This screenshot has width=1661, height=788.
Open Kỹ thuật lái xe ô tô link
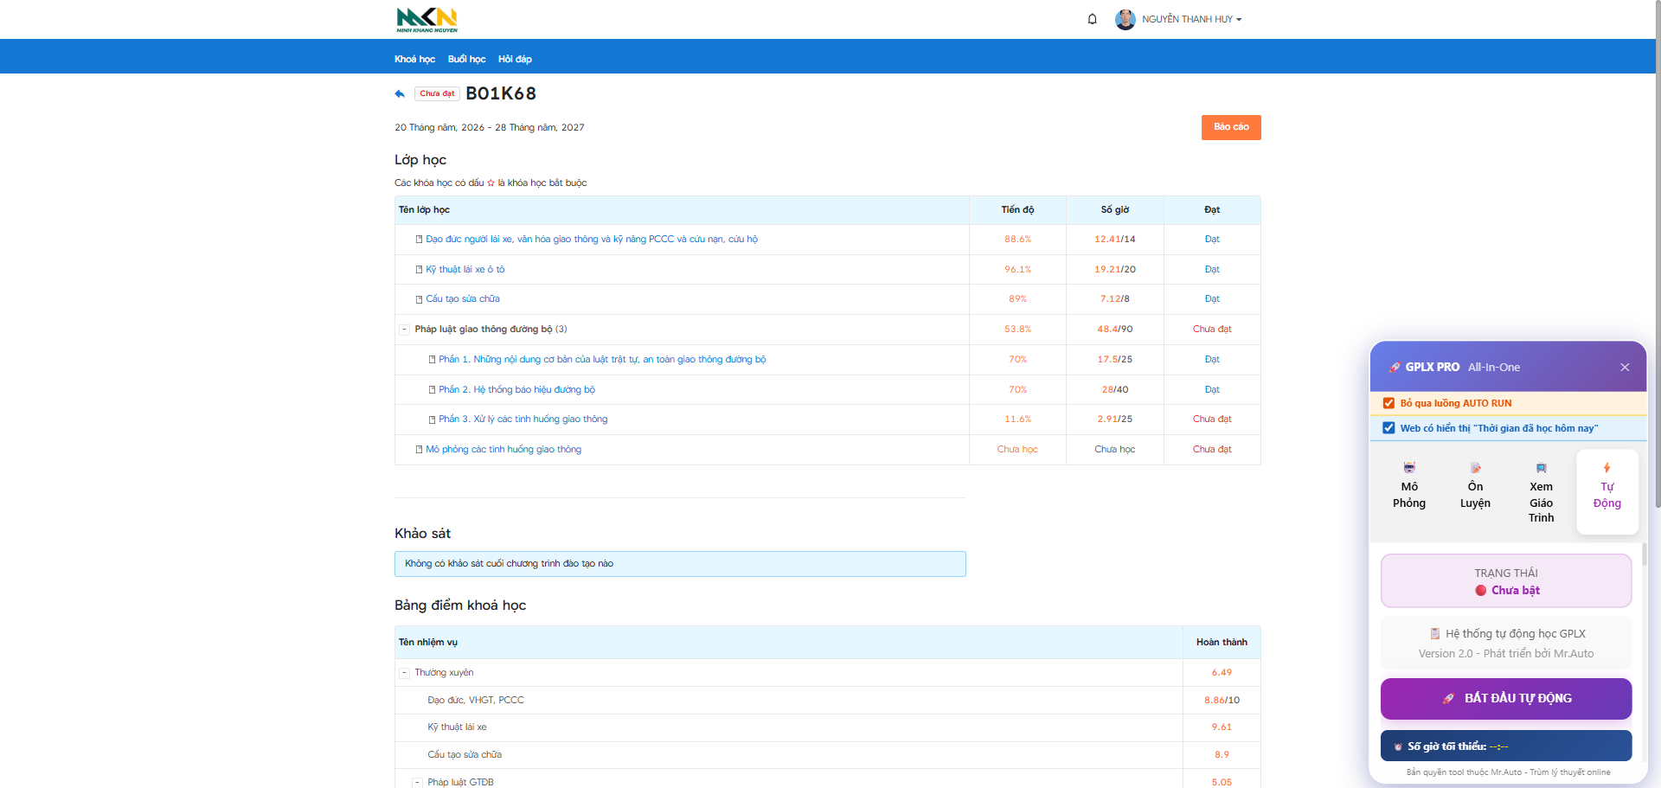coord(465,270)
